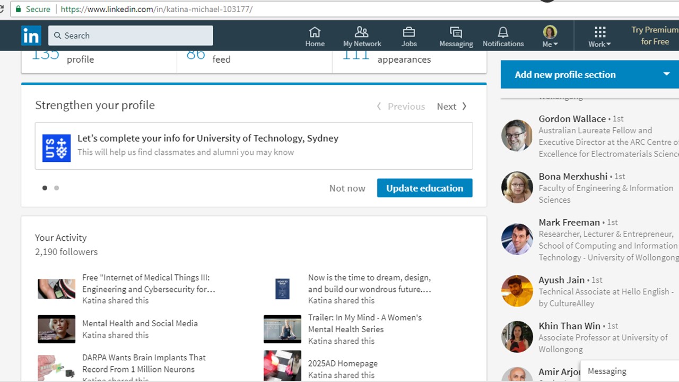This screenshot has height=382, width=679.
Task: Open the Home icon in navbar
Action: click(315, 36)
